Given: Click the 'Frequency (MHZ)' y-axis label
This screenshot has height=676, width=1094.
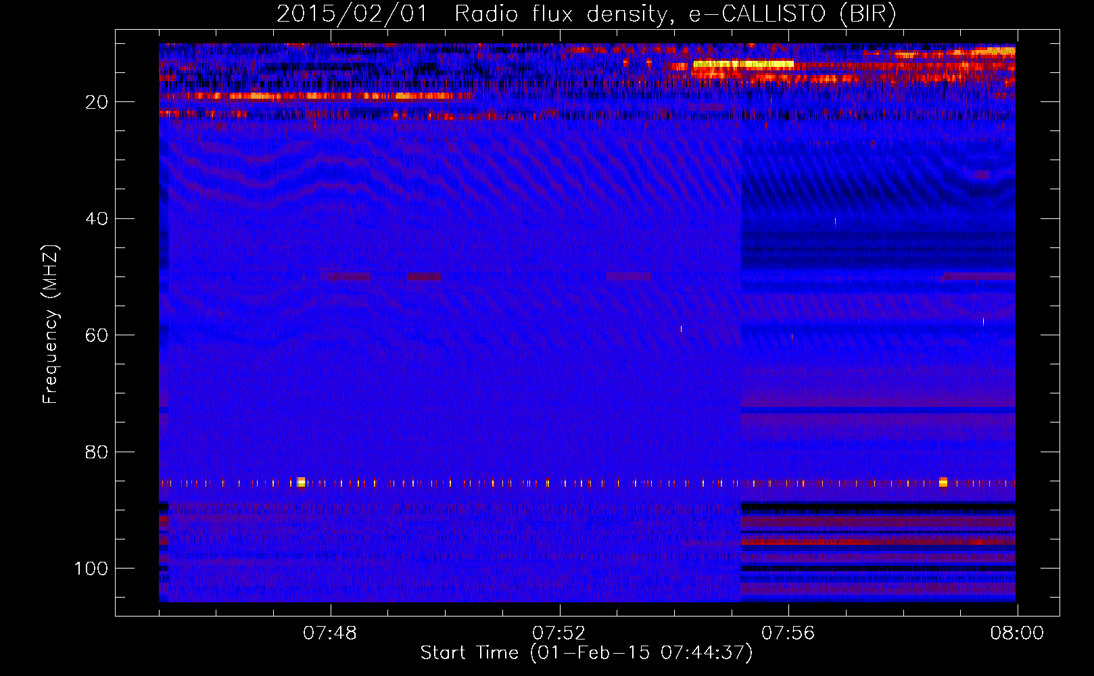Looking at the screenshot, I should click(x=51, y=324).
